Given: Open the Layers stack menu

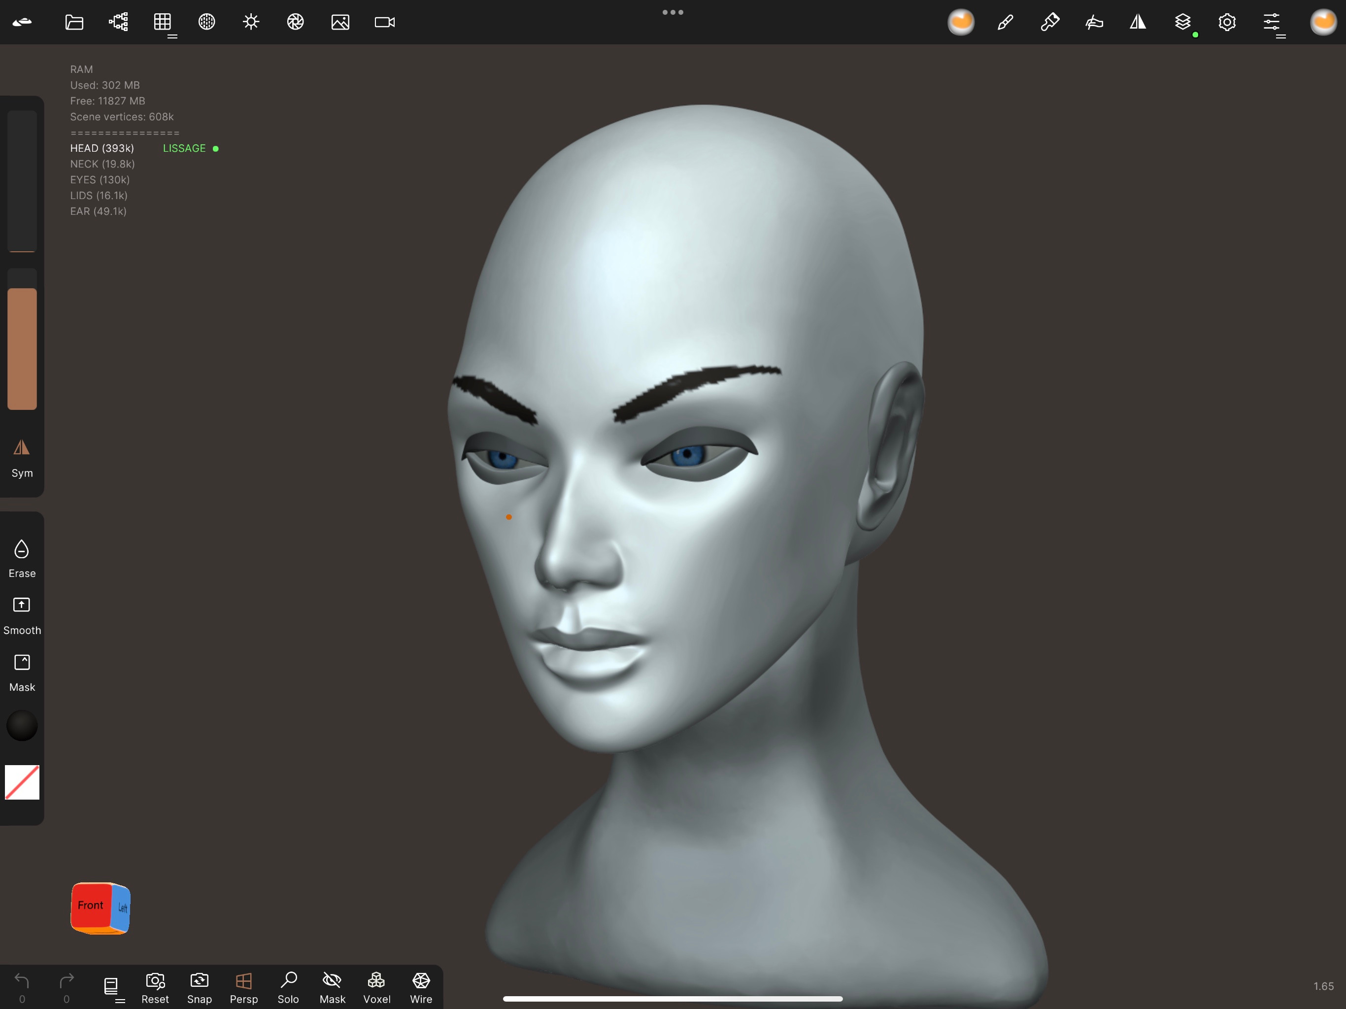Looking at the screenshot, I should [x=1182, y=23].
